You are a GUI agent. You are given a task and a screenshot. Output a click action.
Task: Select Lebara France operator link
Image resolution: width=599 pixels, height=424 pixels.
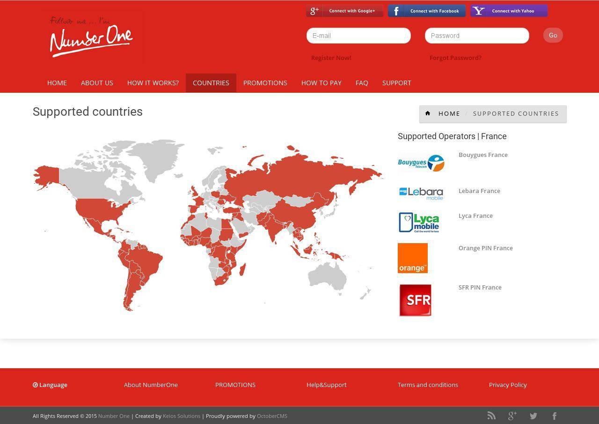pyautogui.click(x=479, y=191)
